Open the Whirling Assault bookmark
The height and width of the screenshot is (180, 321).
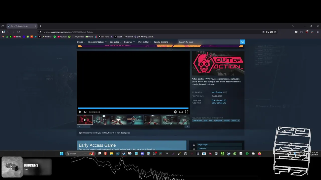pos(144,37)
